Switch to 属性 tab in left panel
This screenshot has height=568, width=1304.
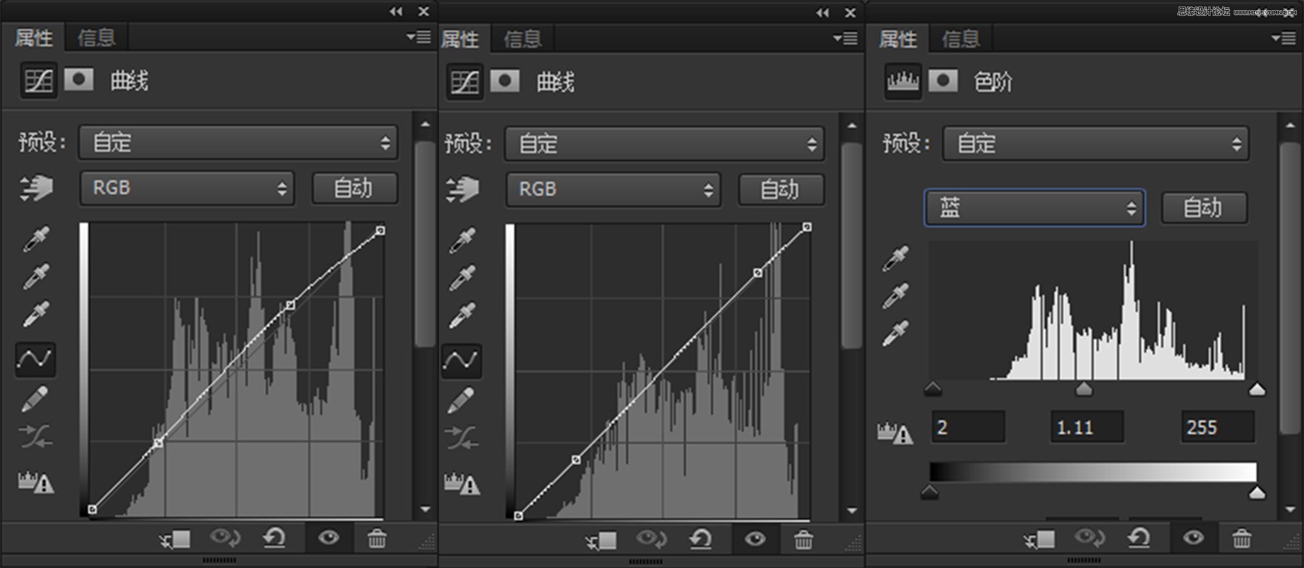pos(33,37)
